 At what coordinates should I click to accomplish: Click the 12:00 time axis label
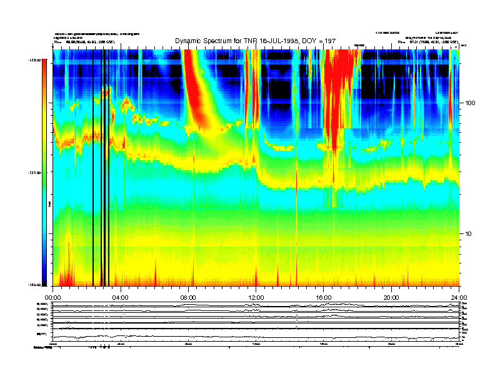coord(256,298)
